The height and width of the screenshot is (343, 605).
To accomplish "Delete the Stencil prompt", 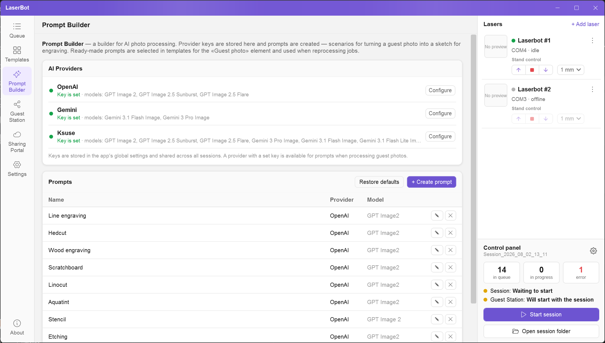I will pyautogui.click(x=450, y=319).
